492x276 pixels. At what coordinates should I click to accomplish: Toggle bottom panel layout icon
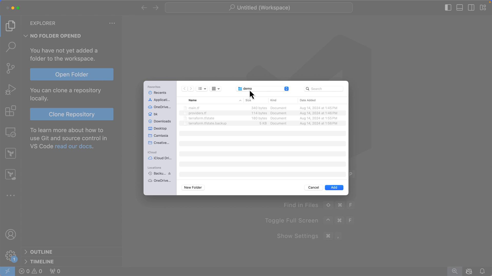tap(459, 8)
